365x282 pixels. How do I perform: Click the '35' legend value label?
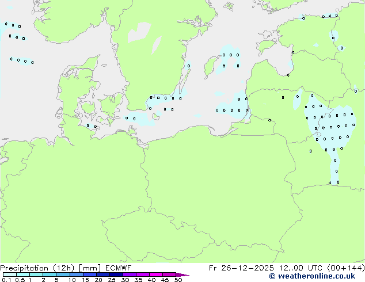pyautogui.click(x=138, y=280)
